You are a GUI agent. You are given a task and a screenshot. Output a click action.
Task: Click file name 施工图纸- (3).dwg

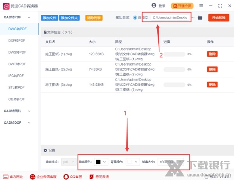[58, 85]
